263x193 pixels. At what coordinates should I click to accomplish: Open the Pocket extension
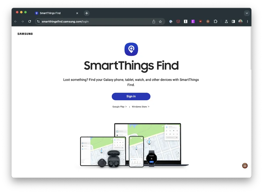[178, 22]
